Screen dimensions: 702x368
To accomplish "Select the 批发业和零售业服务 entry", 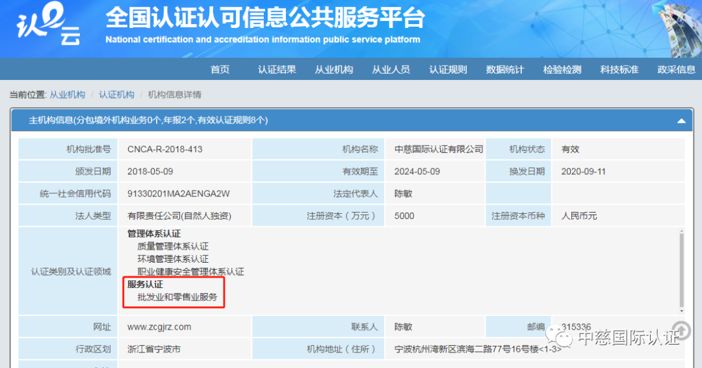I will click(x=177, y=297).
